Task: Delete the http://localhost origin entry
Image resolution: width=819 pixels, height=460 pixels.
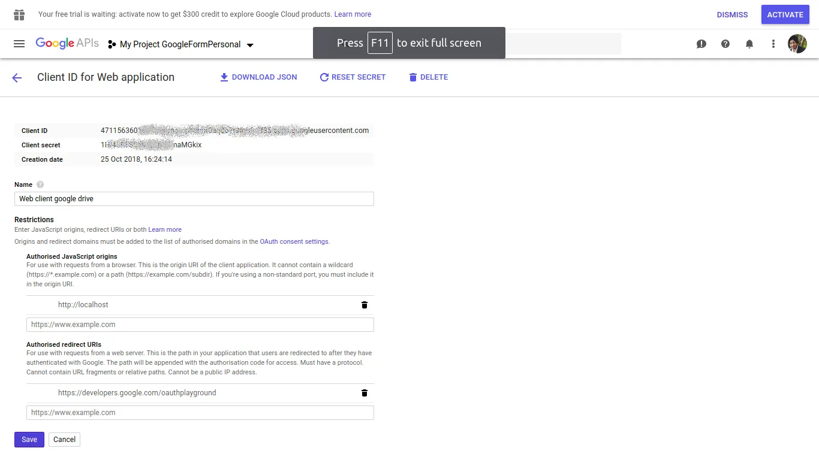Action: (364, 305)
